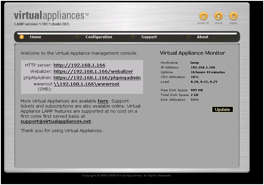Open the HTTP server link http://192.168.1.166
264x185 pixels.
[79, 65]
